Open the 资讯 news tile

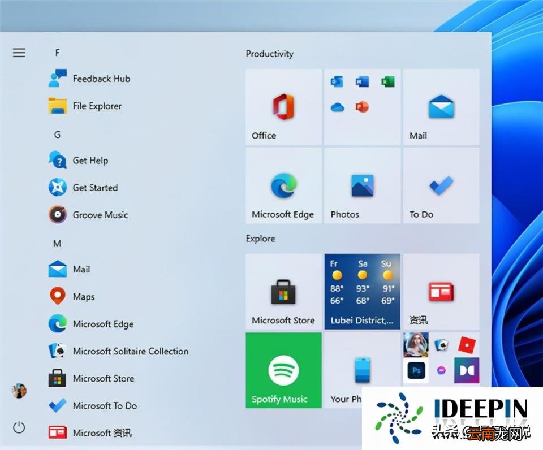(441, 292)
